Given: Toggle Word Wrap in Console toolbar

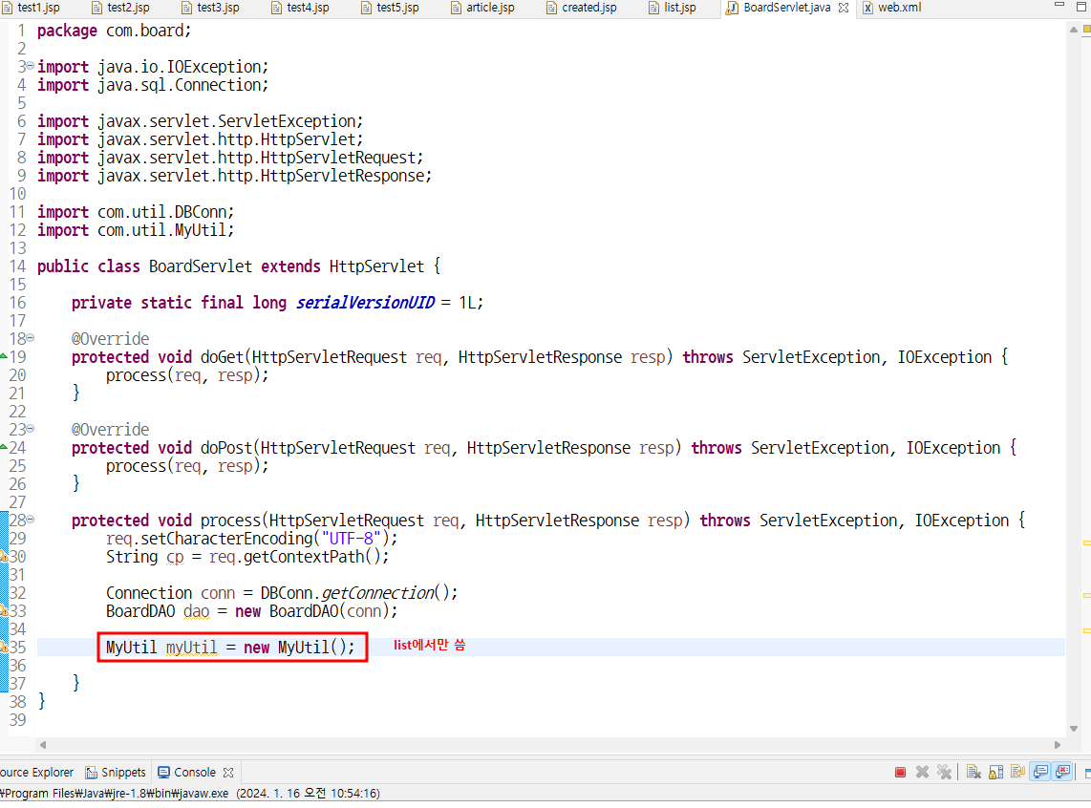Looking at the screenshot, I should (1018, 772).
